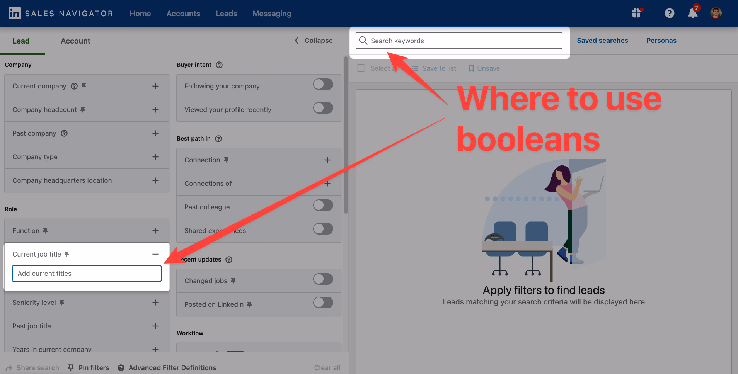The height and width of the screenshot is (374, 738).
Task: Open Saved searches link
Action: coord(602,41)
